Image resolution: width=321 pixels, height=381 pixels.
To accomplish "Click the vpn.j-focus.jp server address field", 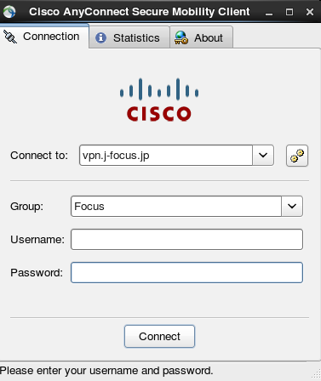I will [x=166, y=155].
